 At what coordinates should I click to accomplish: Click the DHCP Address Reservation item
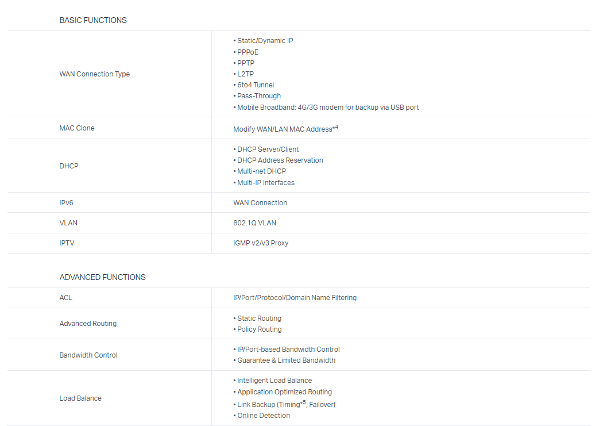tap(280, 160)
